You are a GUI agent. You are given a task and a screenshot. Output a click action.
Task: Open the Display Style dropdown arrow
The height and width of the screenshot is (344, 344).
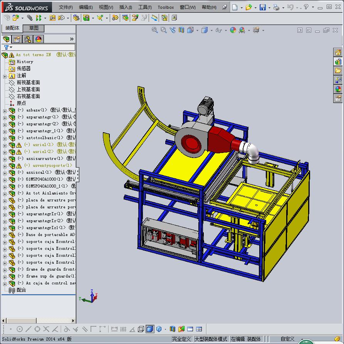211,30
